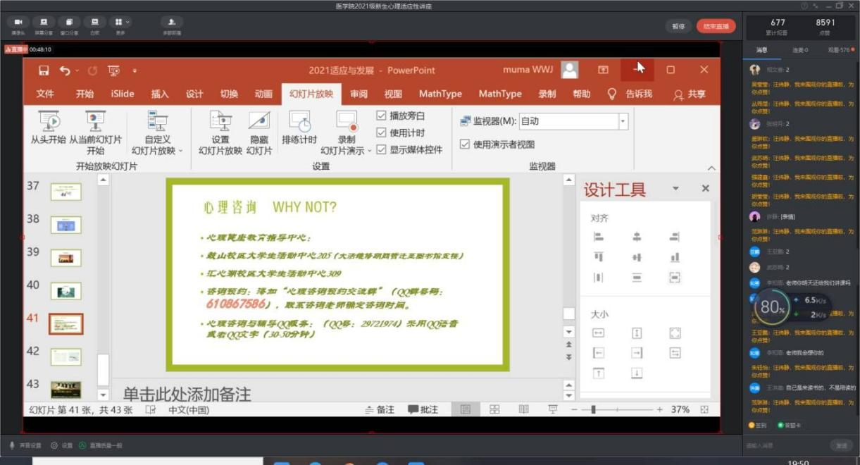The image size is (860, 465).
Task: Start 排练计时 rehearse timings
Action: [299, 122]
